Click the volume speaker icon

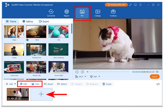157,72
